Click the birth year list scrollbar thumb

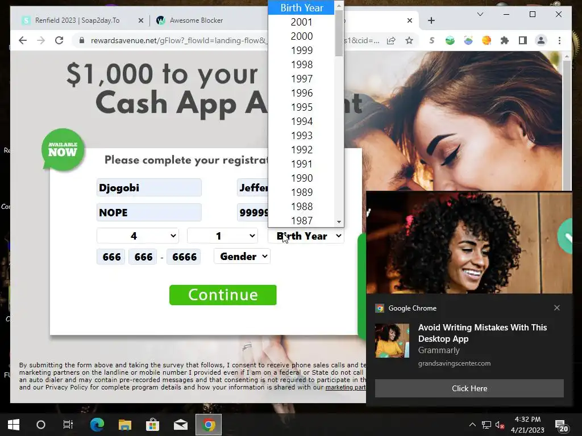339,33
